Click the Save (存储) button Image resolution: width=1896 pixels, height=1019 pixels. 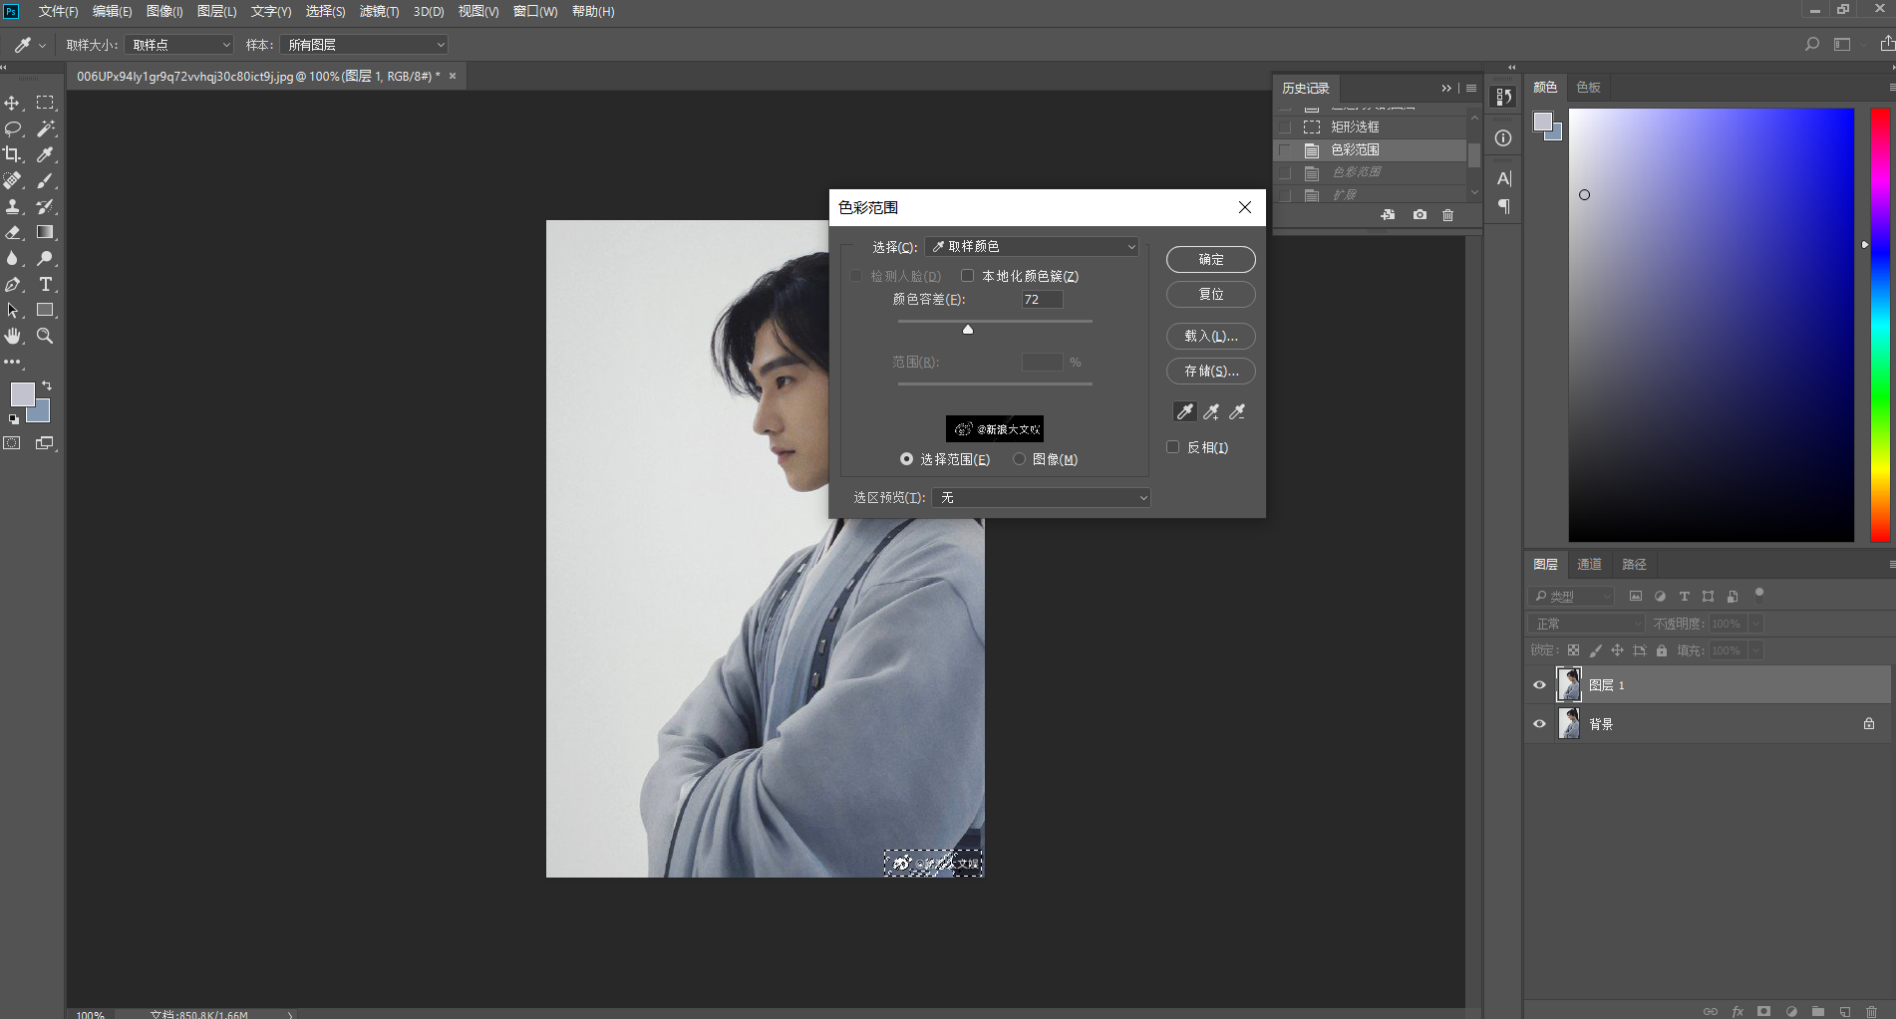pyautogui.click(x=1210, y=371)
